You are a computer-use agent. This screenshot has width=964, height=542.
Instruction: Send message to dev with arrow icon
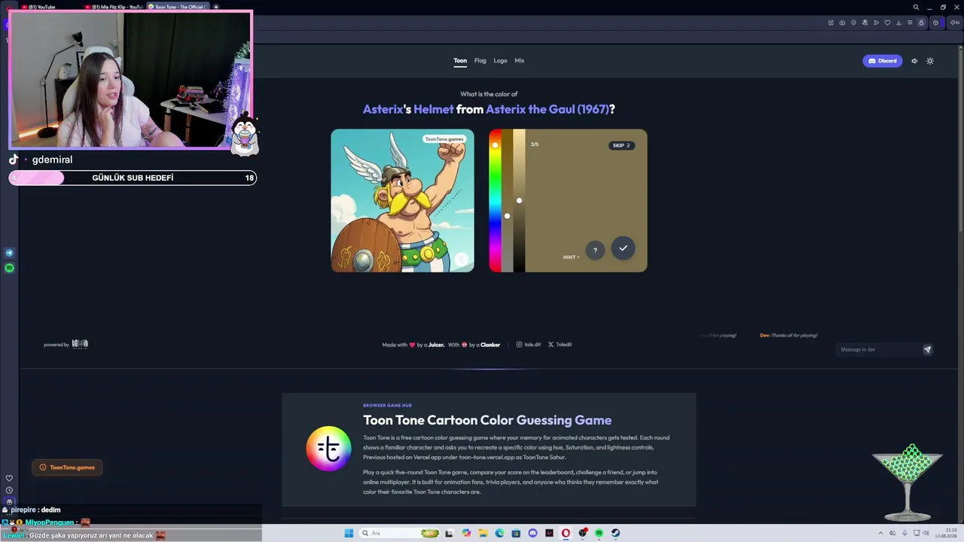(927, 349)
